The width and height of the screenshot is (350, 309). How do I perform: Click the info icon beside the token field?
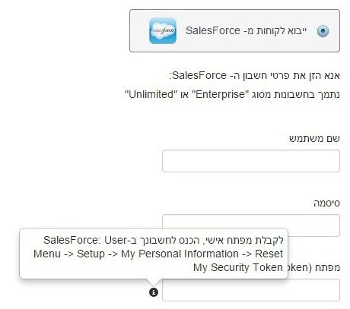tap(154, 292)
